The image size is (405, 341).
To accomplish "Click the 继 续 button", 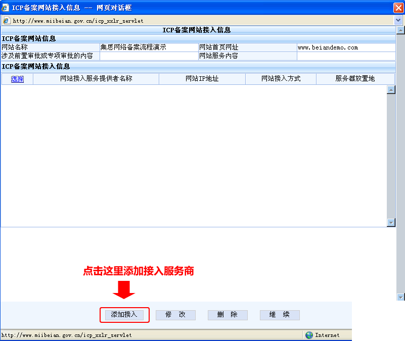I will tap(280, 315).
